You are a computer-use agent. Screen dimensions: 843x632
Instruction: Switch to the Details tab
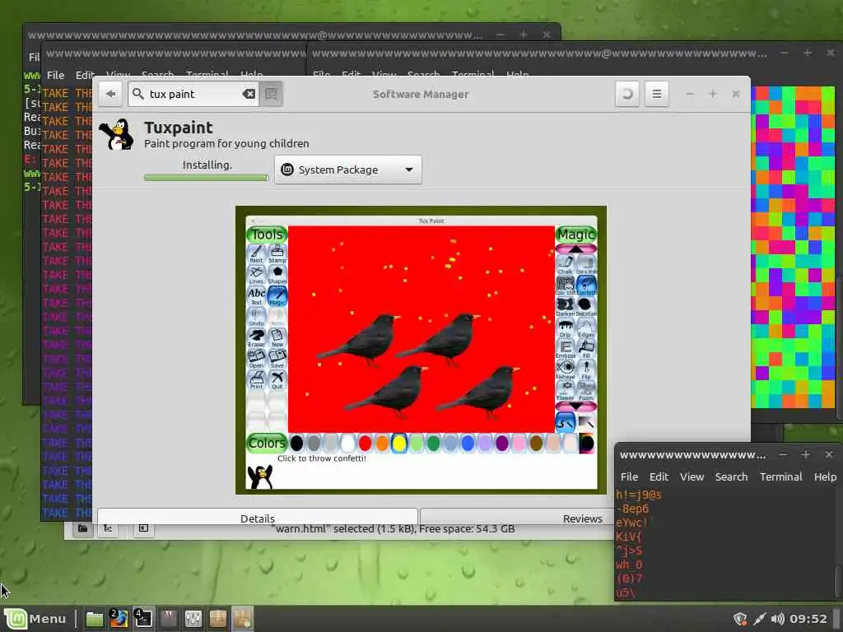tap(257, 517)
